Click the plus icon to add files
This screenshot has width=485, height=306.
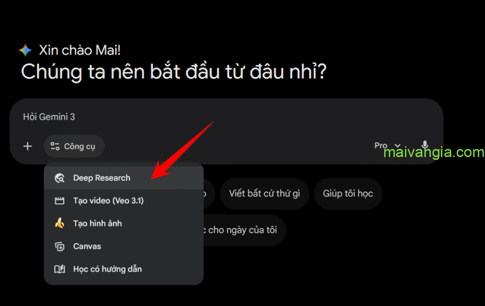click(28, 146)
